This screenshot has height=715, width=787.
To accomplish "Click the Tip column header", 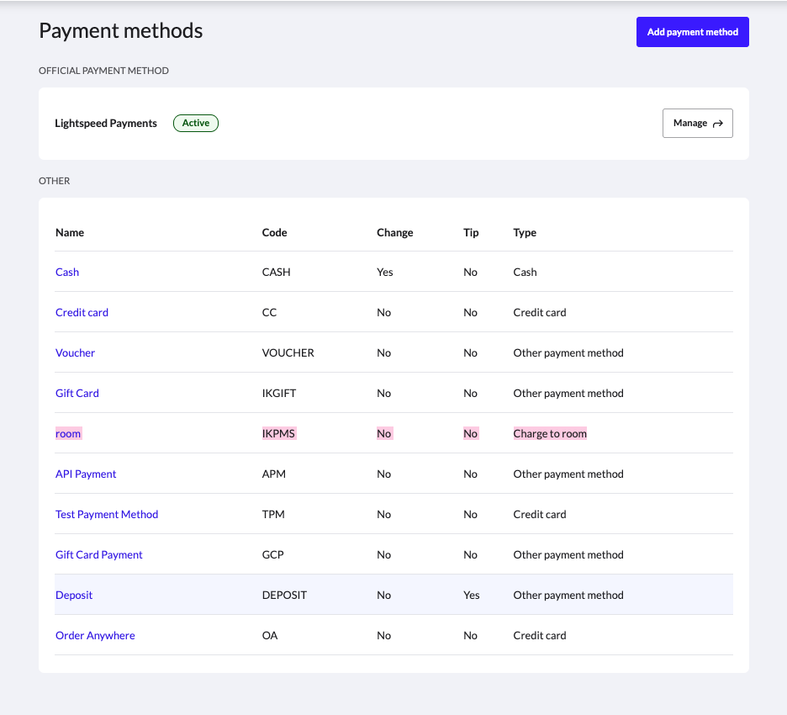I will click(471, 232).
